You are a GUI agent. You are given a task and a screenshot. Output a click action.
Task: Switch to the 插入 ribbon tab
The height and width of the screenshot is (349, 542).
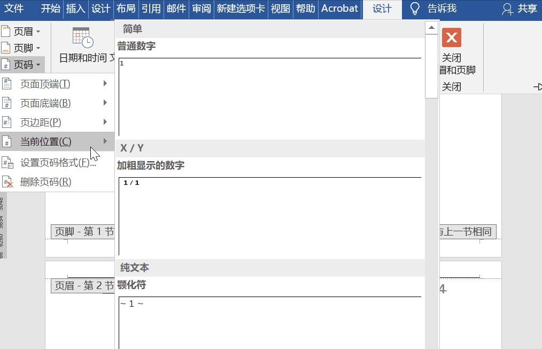click(75, 9)
